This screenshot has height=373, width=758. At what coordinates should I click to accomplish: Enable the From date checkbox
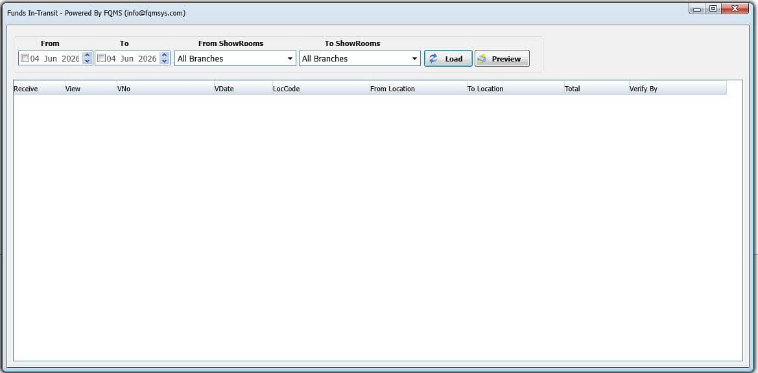click(x=25, y=58)
